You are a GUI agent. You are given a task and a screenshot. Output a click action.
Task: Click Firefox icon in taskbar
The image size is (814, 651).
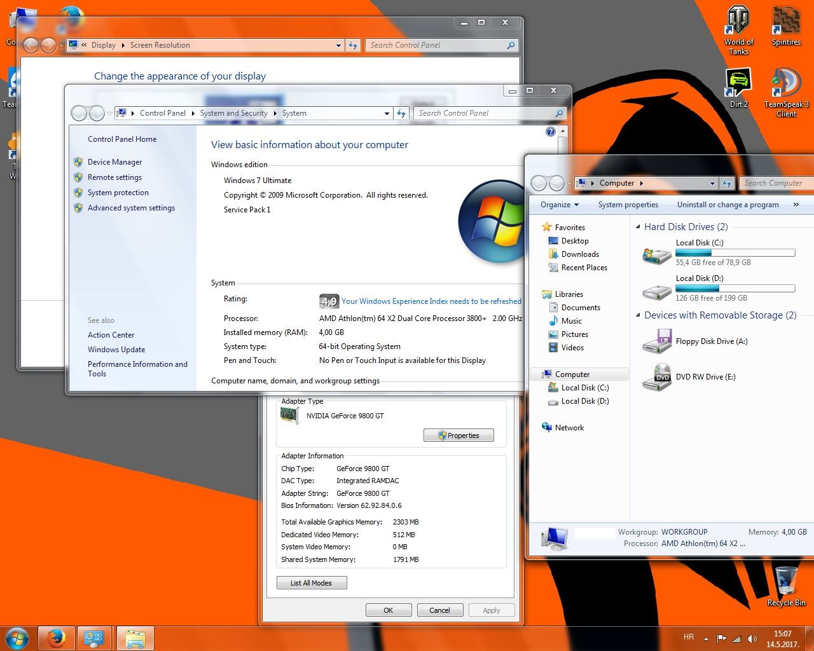pyautogui.click(x=57, y=638)
